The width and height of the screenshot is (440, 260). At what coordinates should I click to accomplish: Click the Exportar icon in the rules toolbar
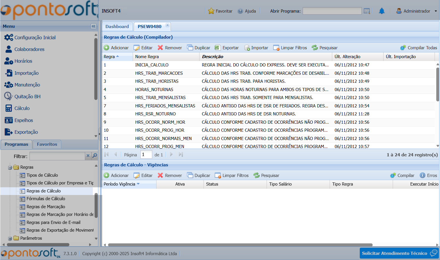pyautogui.click(x=218, y=48)
